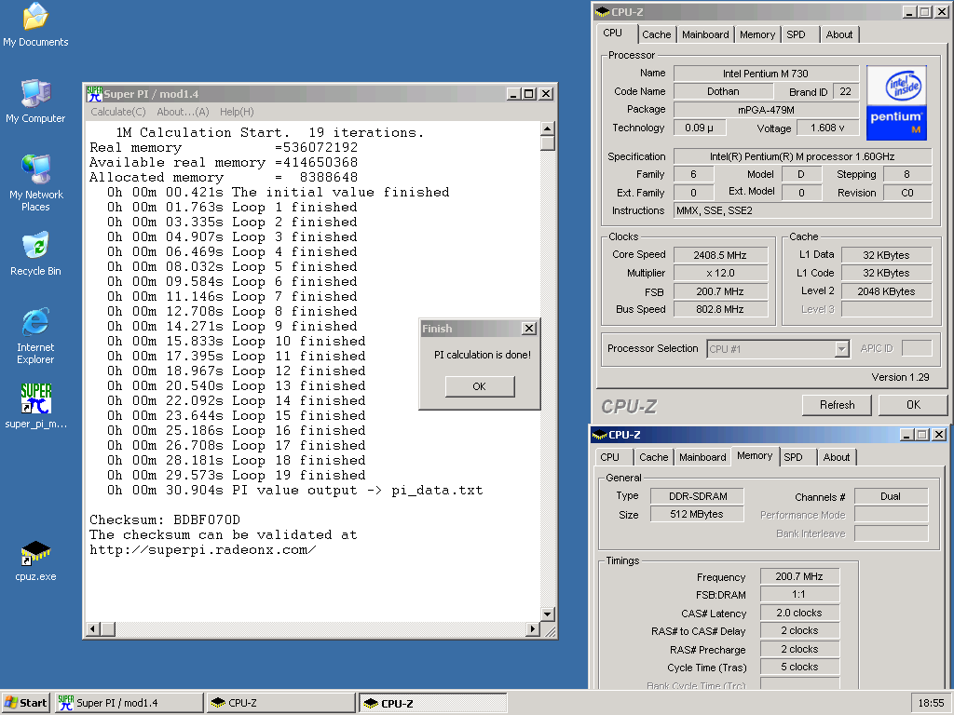Screen dimensions: 954x715
Task: Switch to Memory tab in upper CPU-Z
Action: 757,34
